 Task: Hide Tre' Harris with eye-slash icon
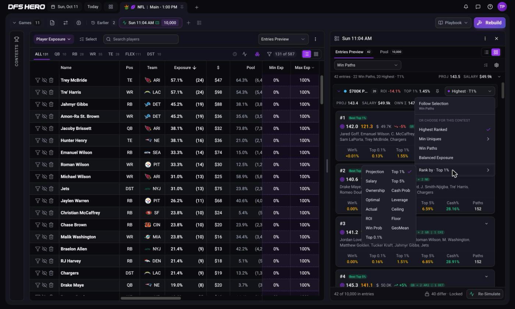[45, 92]
